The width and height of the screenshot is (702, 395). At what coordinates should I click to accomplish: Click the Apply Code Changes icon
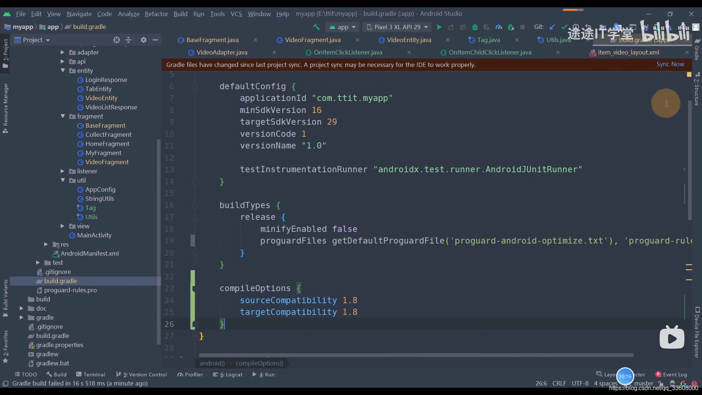pyautogui.click(x=463, y=27)
